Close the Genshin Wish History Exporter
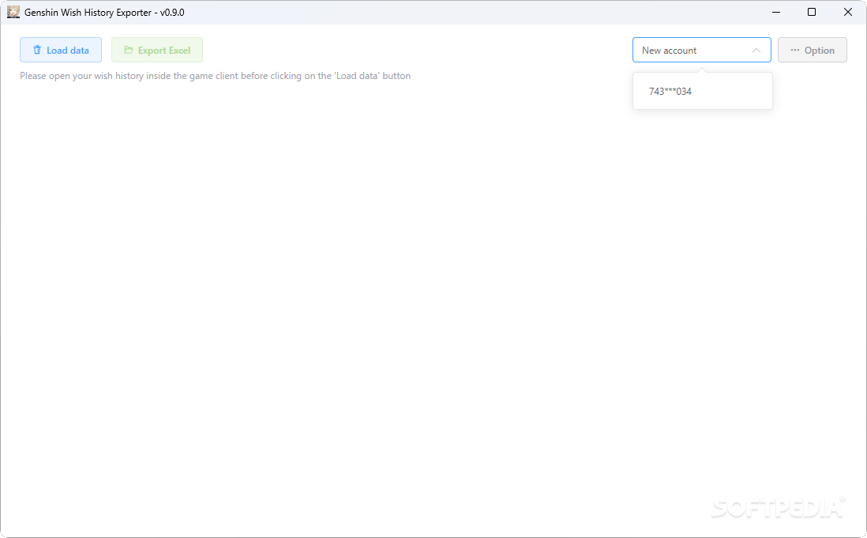The width and height of the screenshot is (867, 538). 847,12
